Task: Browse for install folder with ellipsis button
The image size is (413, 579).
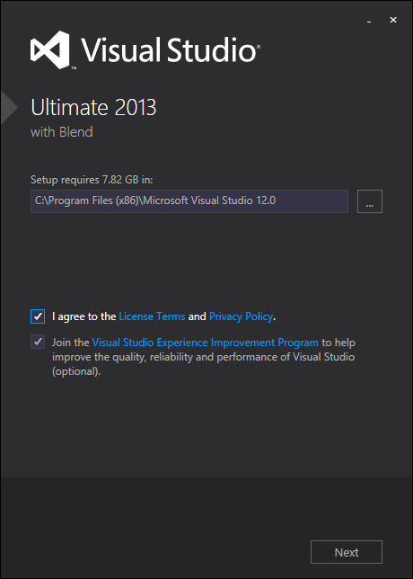Action: tap(370, 201)
